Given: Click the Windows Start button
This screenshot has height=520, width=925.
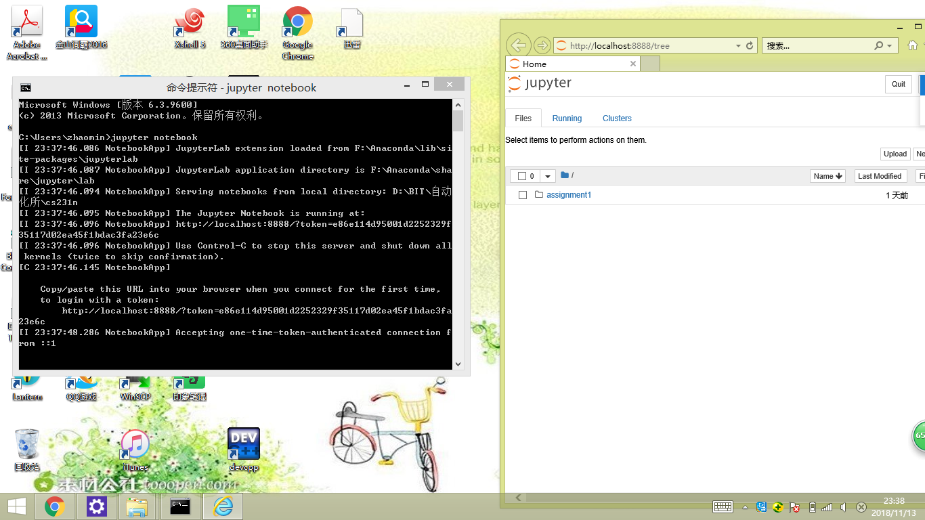Looking at the screenshot, I should [x=17, y=506].
